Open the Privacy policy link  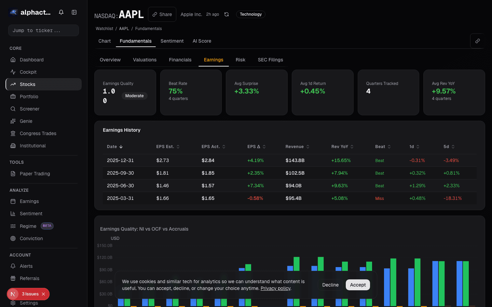tap(275, 288)
